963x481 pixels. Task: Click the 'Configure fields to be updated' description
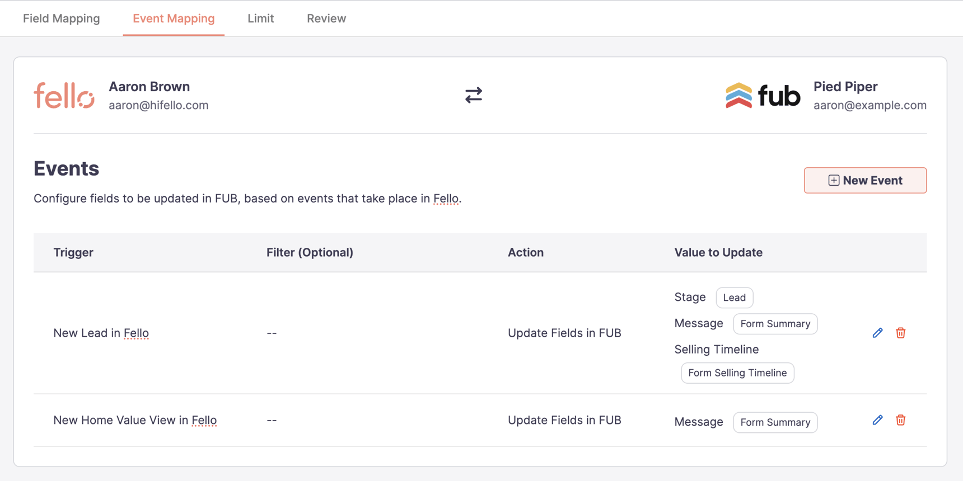click(x=247, y=199)
